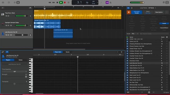Select the Instrument Vocals filter tab
This screenshot has width=170, height=95.
137,12
